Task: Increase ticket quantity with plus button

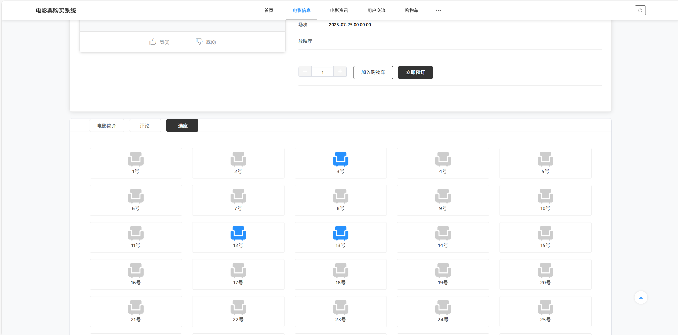Action: click(340, 71)
